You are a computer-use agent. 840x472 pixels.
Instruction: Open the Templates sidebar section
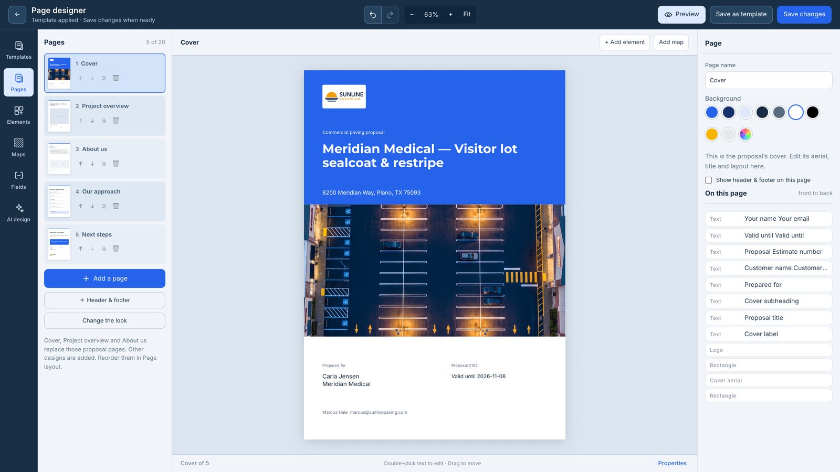point(18,50)
